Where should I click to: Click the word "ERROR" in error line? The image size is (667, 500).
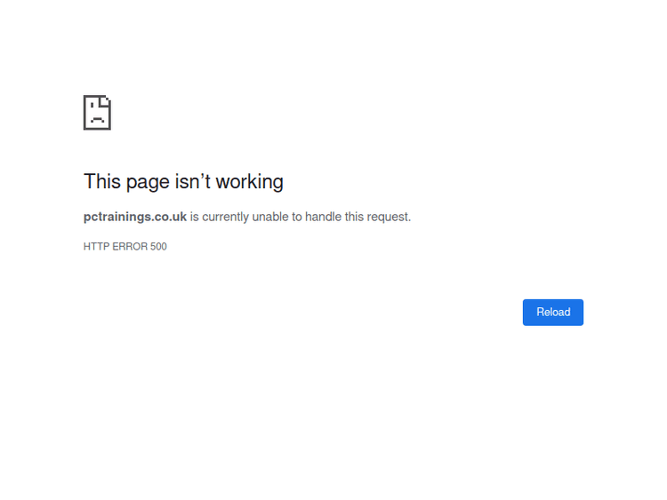point(128,247)
